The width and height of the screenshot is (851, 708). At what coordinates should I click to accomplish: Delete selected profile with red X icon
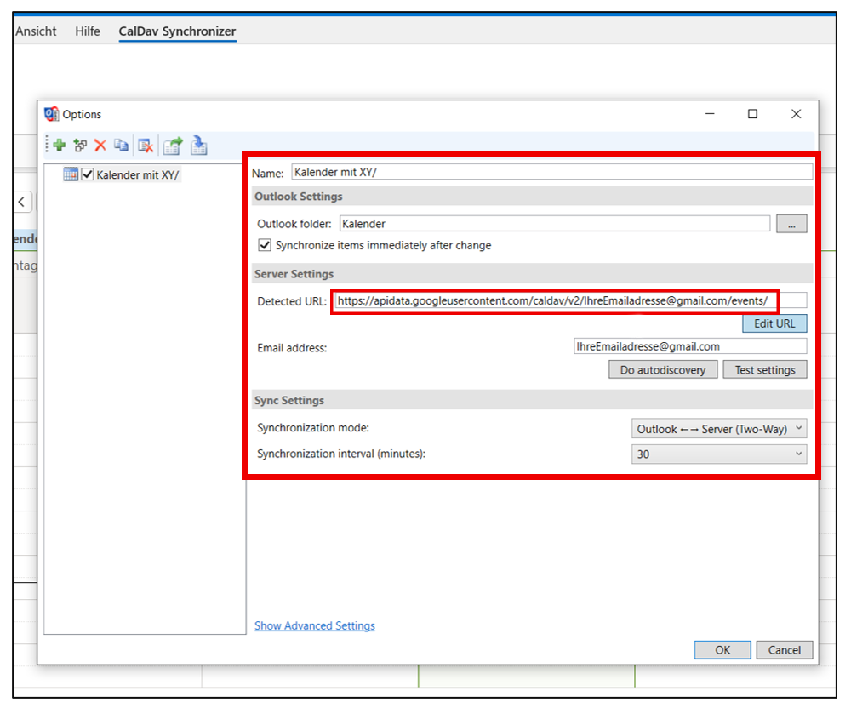pyautogui.click(x=100, y=146)
